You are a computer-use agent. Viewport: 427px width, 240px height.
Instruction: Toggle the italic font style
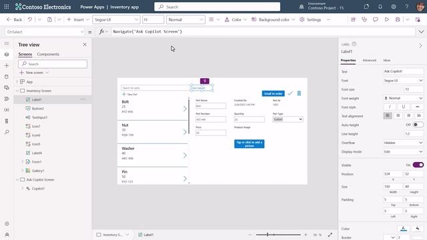[390, 107]
